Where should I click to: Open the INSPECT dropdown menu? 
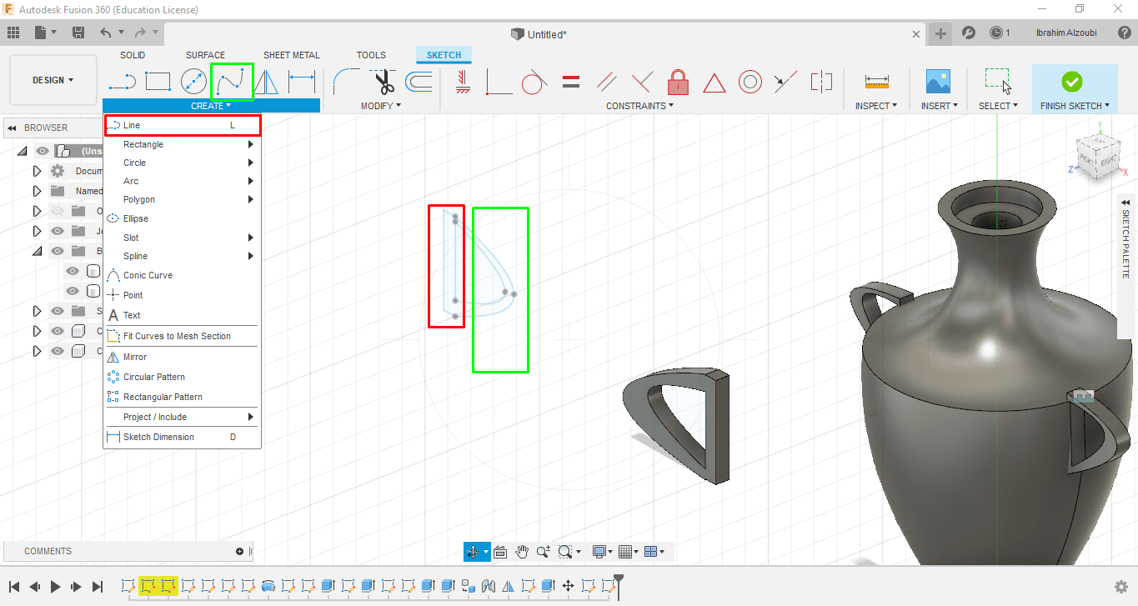(x=876, y=106)
